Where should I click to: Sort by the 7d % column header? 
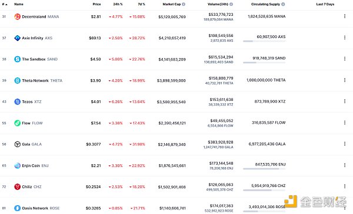tap(141, 4)
